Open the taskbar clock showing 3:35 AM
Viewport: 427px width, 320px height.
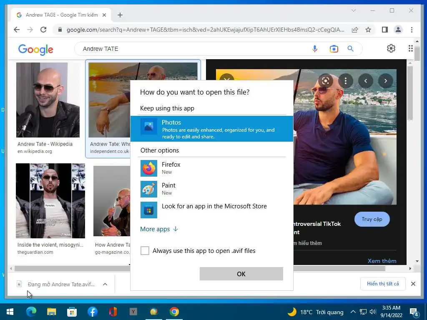coord(391,312)
